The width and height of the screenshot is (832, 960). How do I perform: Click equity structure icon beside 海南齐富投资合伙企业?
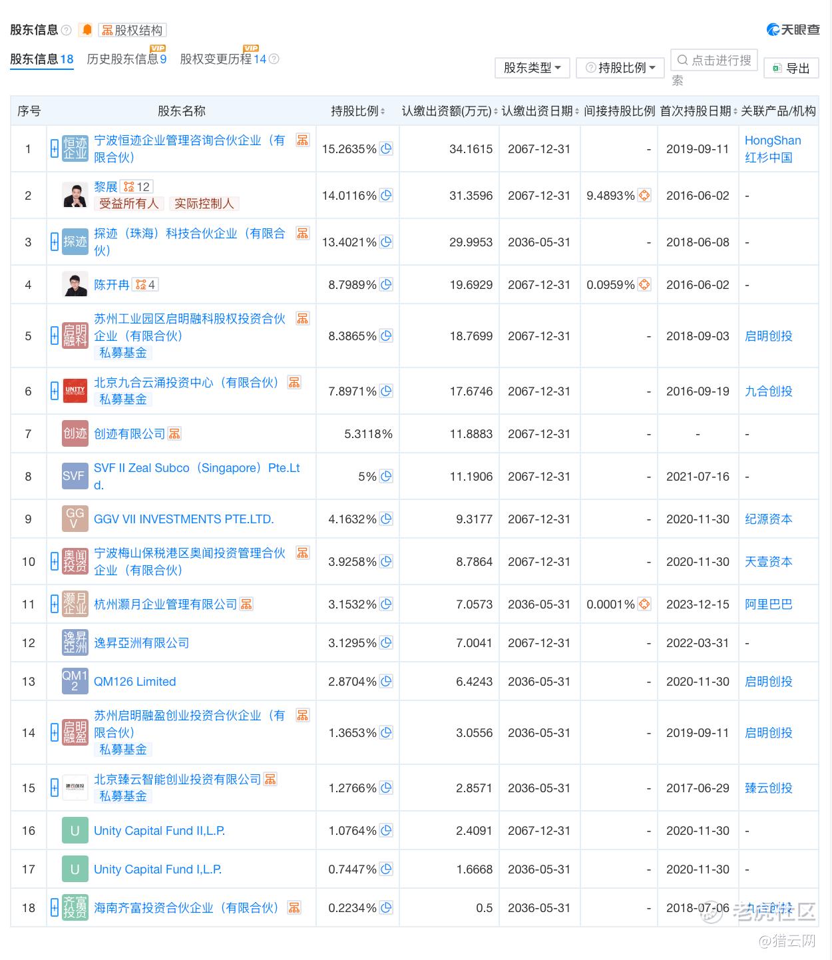click(294, 908)
